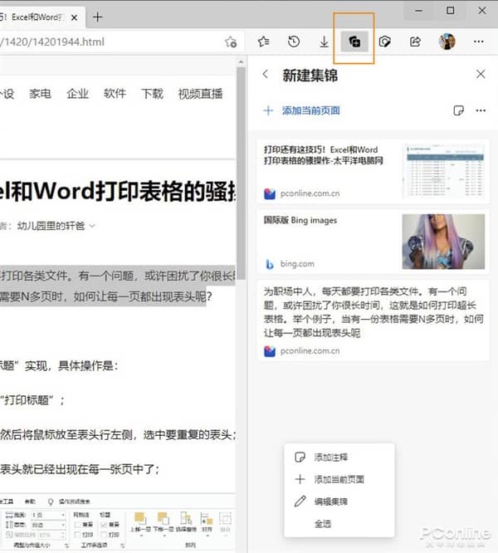498x553 pixels.
Task: Open browser Settings and more menu
Action: click(478, 42)
